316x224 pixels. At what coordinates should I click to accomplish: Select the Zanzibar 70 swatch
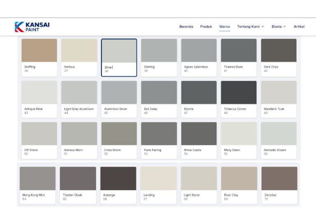[279, 185]
